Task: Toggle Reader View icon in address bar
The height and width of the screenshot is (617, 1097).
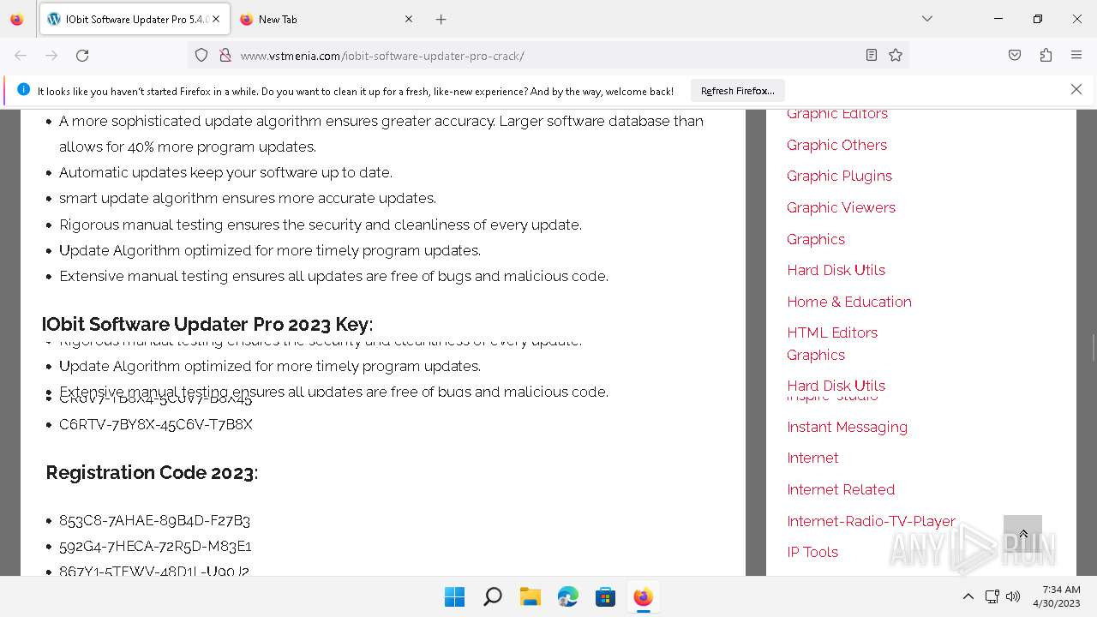Action: (x=871, y=55)
